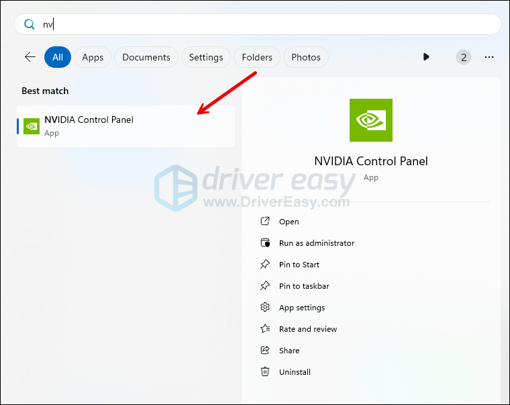Filter results by Documents
The width and height of the screenshot is (510, 405).
pyautogui.click(x=146, y=57)
